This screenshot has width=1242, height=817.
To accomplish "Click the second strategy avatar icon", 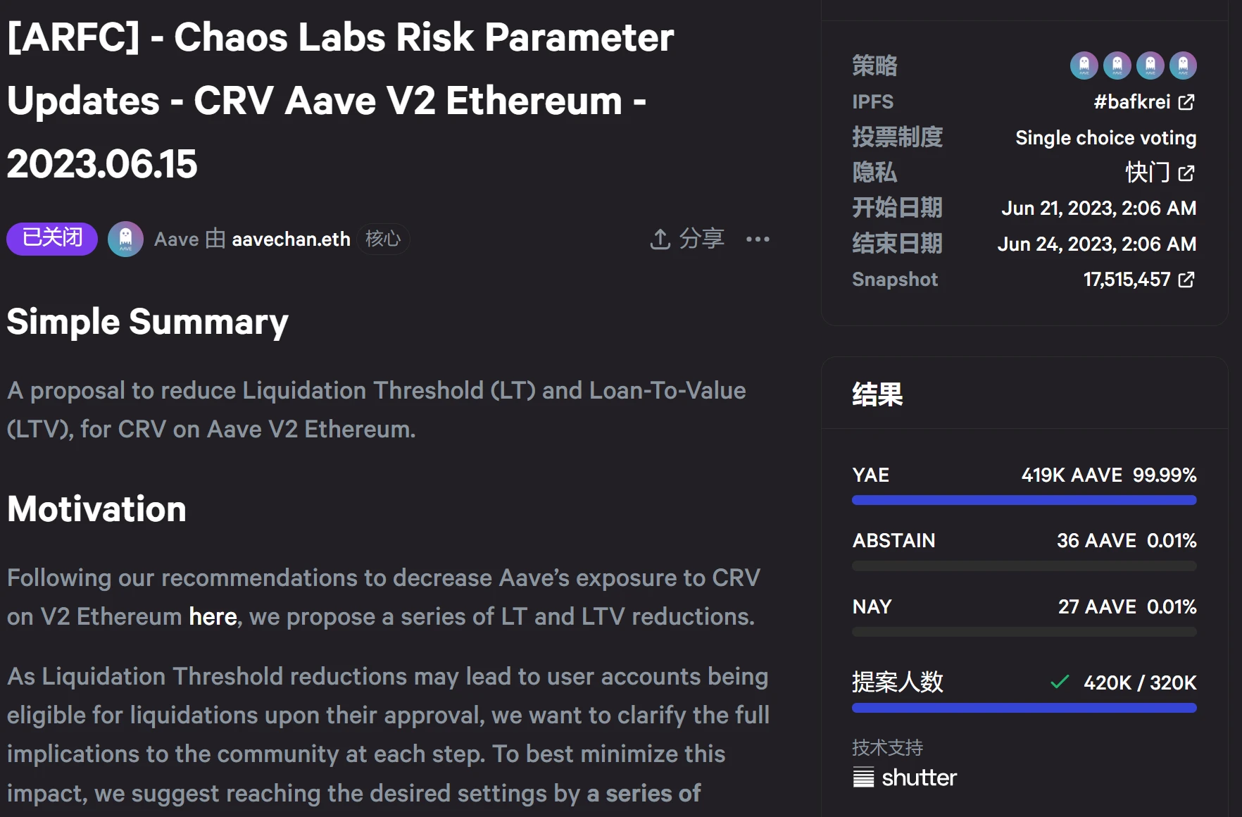I will point(1117,66).
